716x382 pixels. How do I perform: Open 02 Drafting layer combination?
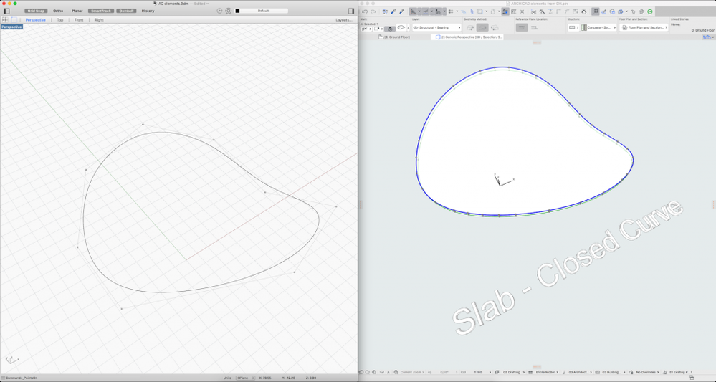[512, 373]
